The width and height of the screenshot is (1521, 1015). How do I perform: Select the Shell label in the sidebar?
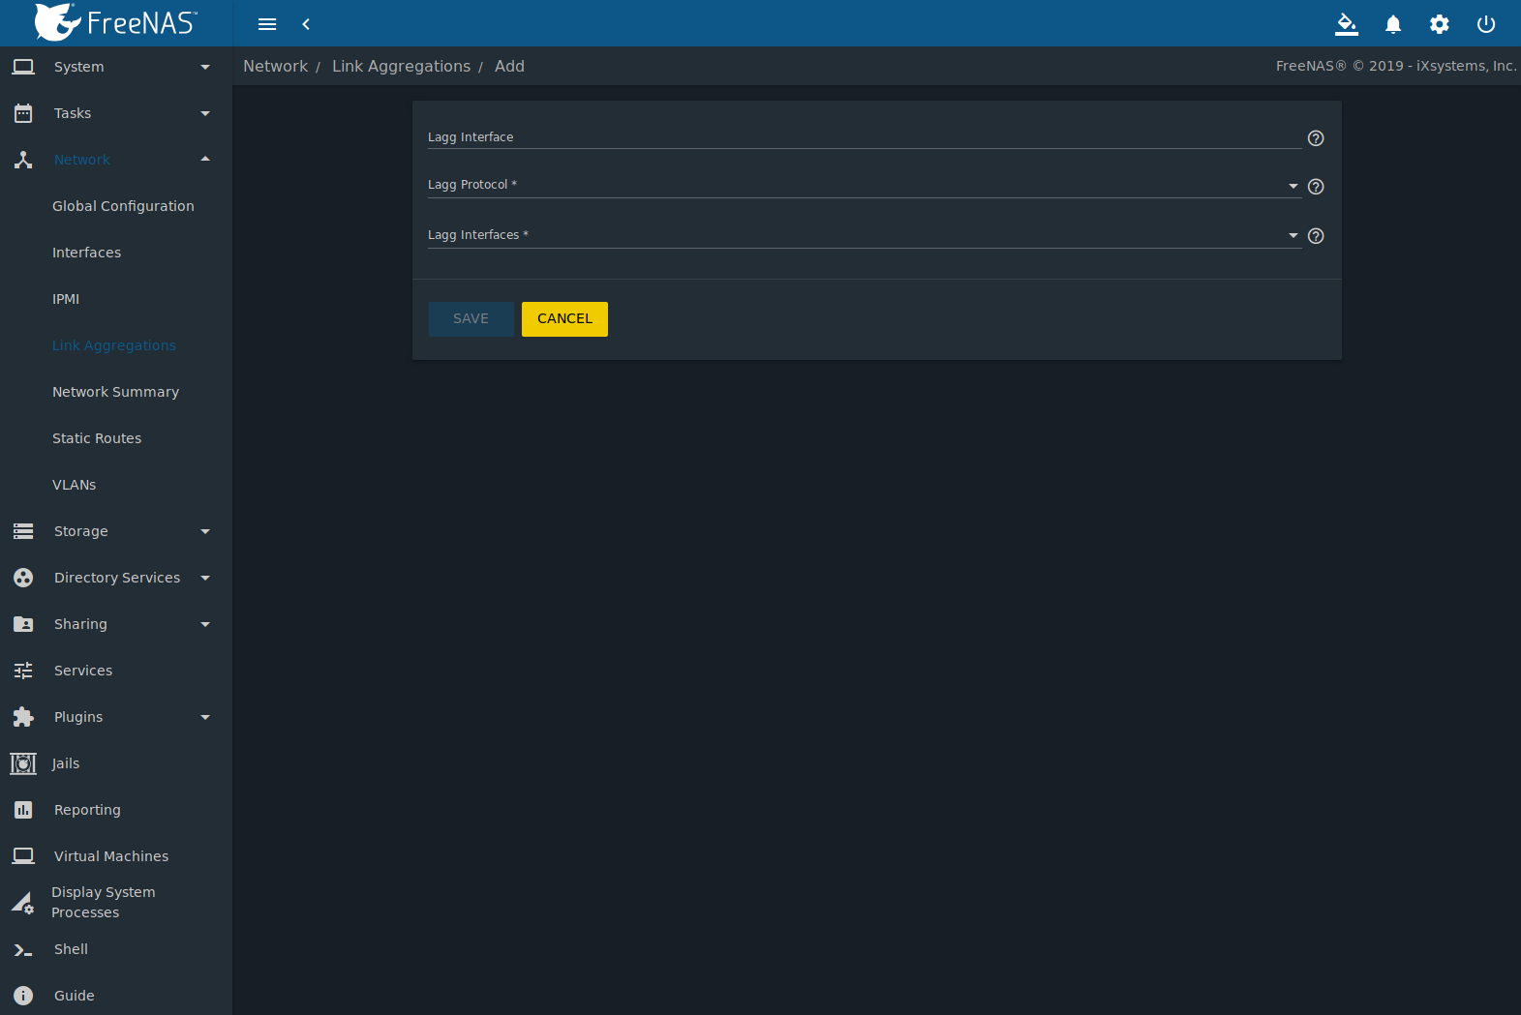click(71, 949)
